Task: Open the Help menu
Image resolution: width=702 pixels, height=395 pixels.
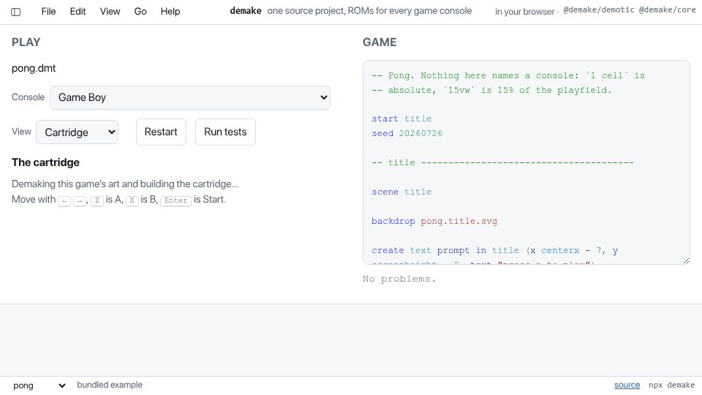Action: pyautogui.click(x=170, y=12)
